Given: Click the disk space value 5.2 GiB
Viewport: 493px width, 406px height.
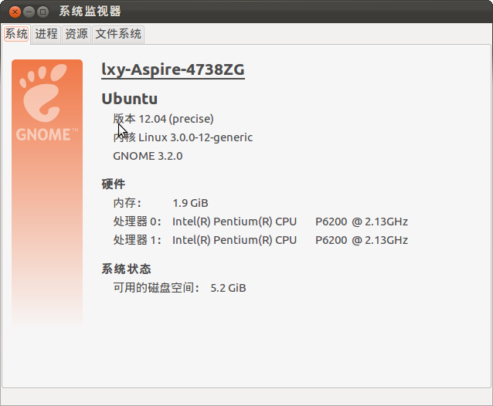Looking at the screenshot, I should 228,288.
